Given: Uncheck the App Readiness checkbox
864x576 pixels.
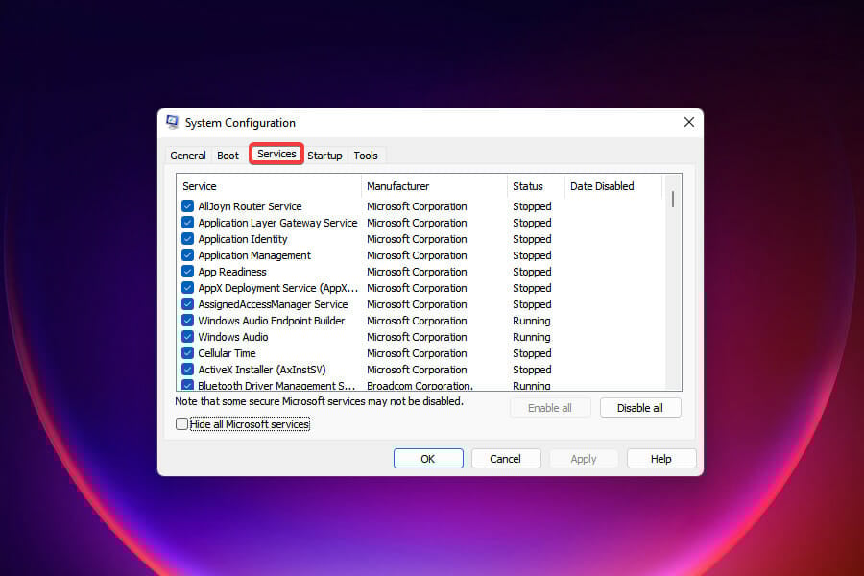Looking at the screenshot, I should point(187,272).
